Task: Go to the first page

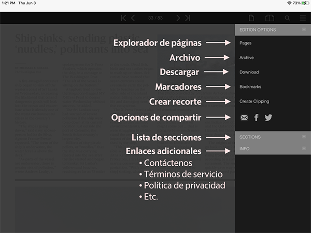Action: point(123,18)
